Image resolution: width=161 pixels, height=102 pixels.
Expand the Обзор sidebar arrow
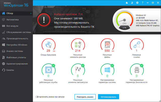pyautogui.click(x=31, y=13)
